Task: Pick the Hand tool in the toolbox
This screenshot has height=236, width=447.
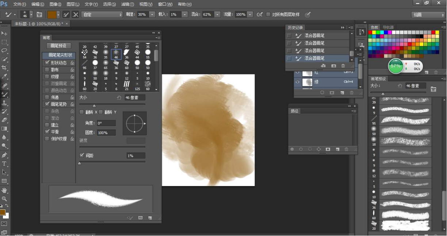Action: tap(4, 190)
